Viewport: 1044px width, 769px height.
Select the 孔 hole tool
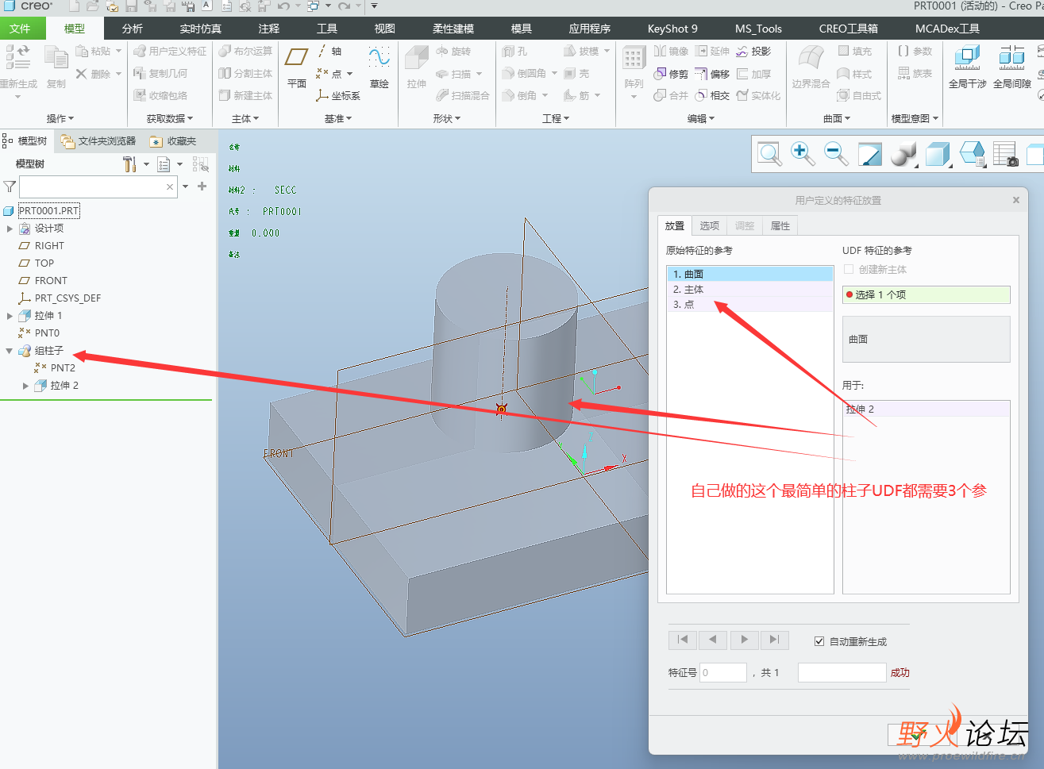click(514, 51)
